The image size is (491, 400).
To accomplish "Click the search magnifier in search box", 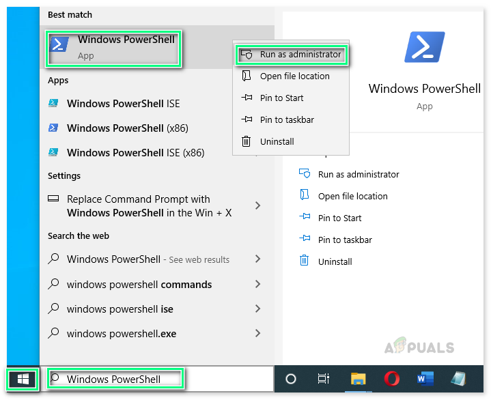I will pos(55,378).
